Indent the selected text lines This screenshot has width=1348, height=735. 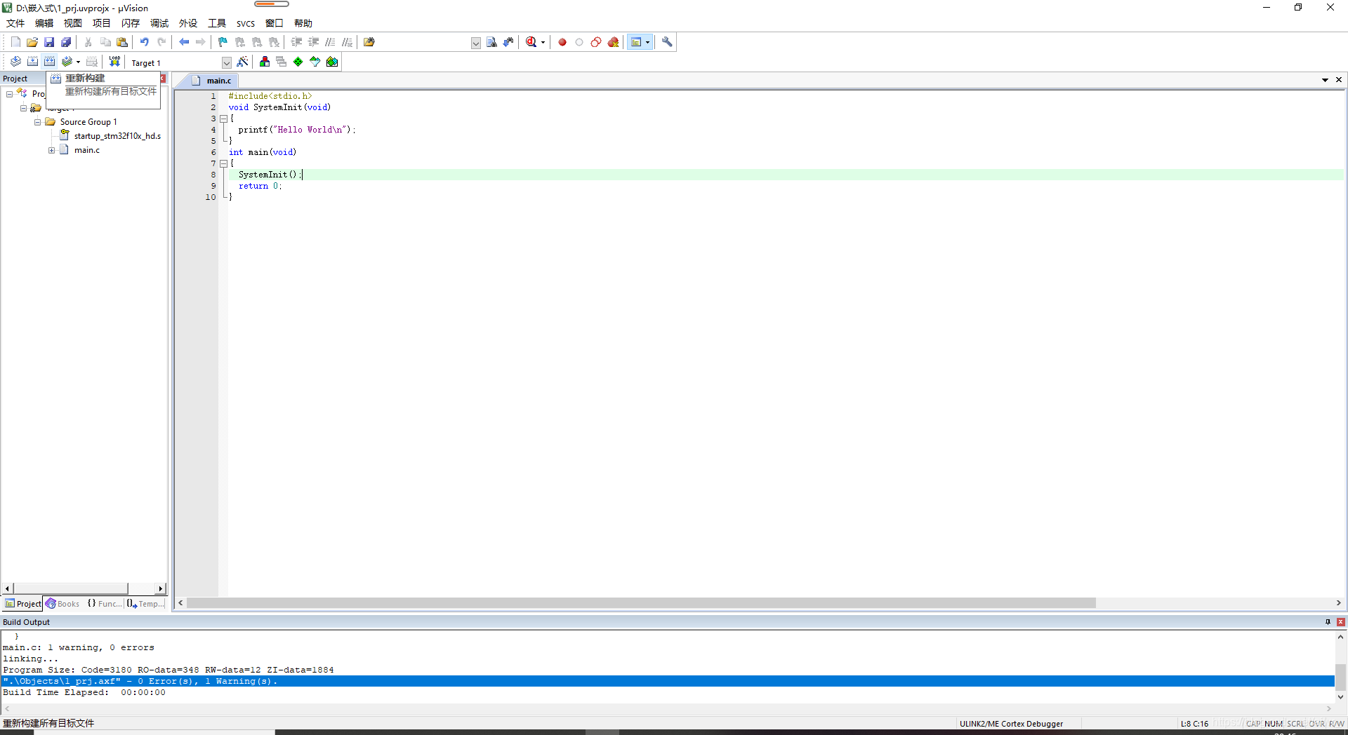pos(297,42)
